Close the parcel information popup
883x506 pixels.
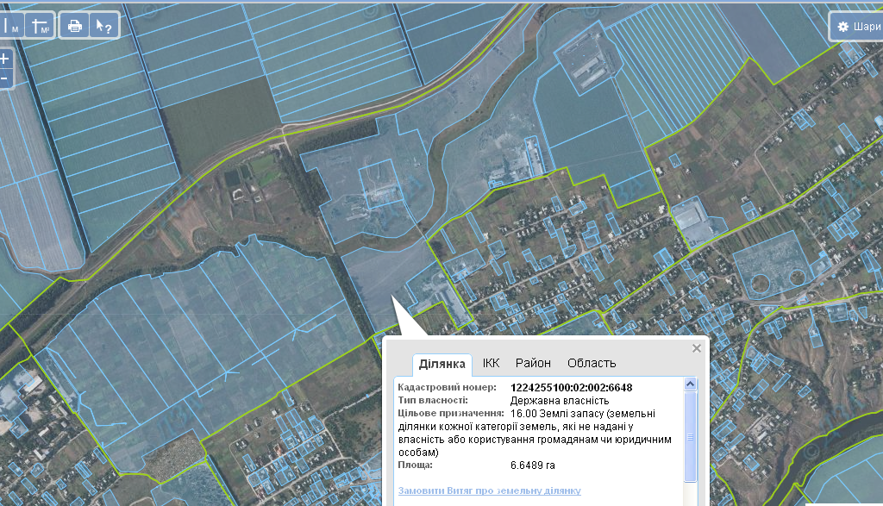tap(697, 348)
